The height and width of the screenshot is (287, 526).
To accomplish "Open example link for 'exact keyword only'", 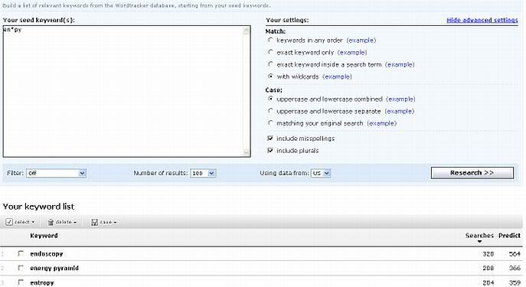I will click(x=352, y=52).
